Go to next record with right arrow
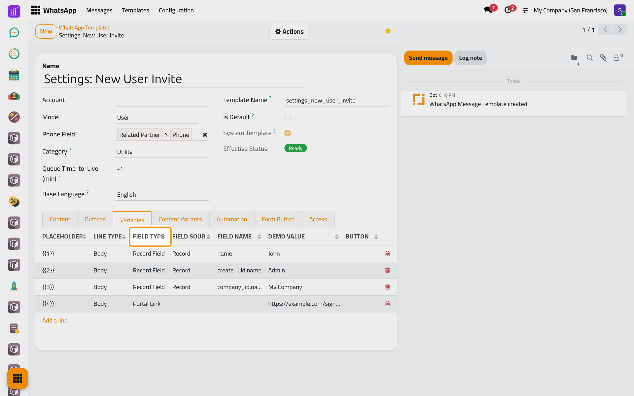The width and height of the screenshot is (634, 396). click(x=620, y=30)
